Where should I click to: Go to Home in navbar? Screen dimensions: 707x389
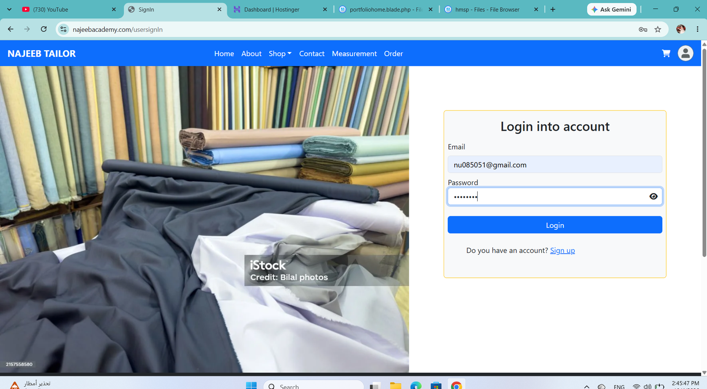(224, 53)
